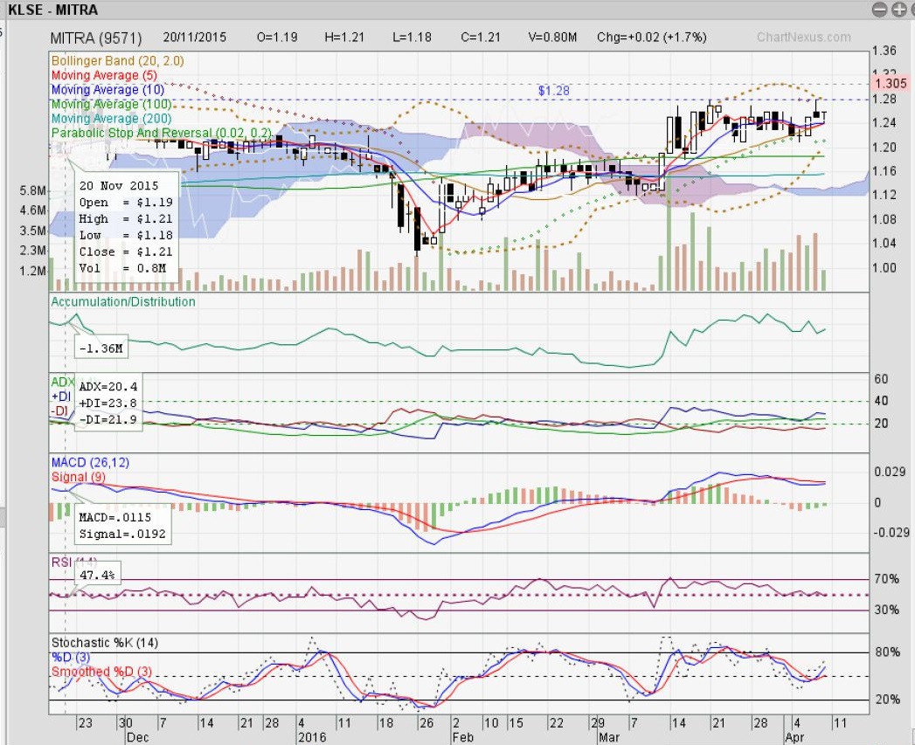Click the 'Mar' month label on time axis
This screenshot has height=745, width=915.
point(608,737)
